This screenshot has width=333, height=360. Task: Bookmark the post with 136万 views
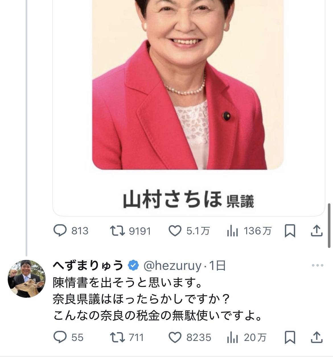tap(290, 231)
